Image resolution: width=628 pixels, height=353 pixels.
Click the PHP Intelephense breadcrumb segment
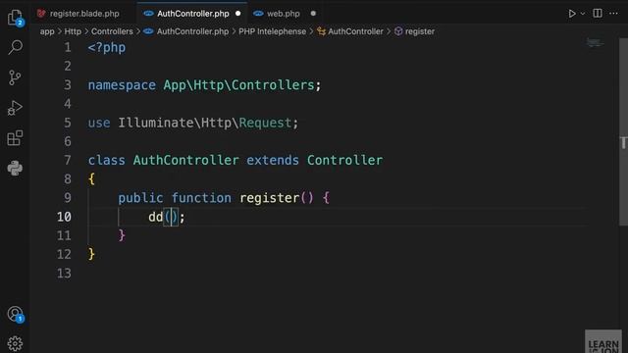click(272, 31)
